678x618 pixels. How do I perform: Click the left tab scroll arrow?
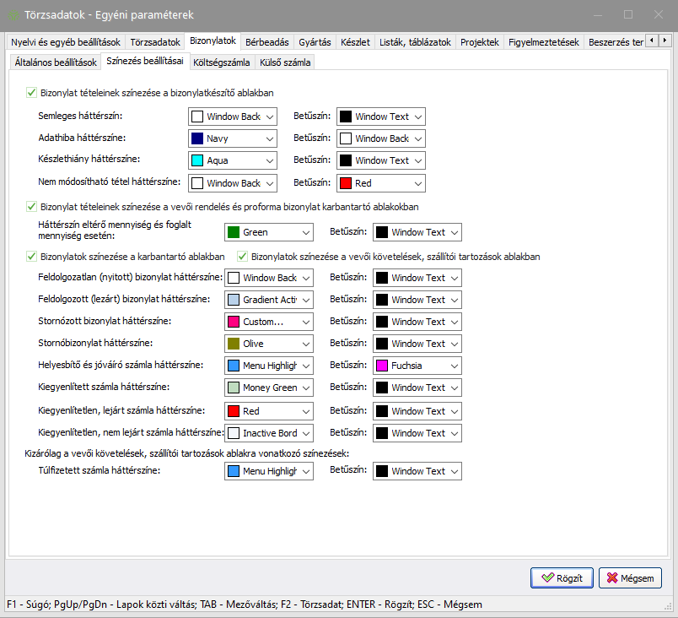652,41
